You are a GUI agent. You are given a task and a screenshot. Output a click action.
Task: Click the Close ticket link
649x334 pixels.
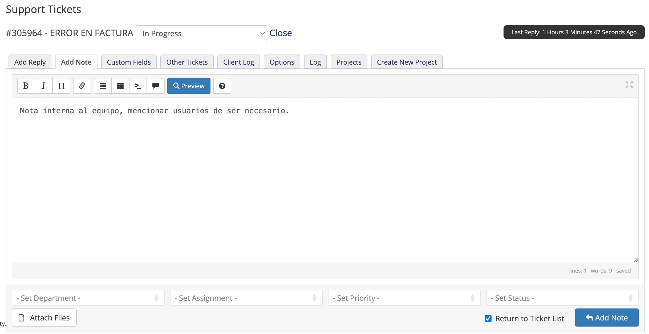pyautogui.click(x=281, y=33)
